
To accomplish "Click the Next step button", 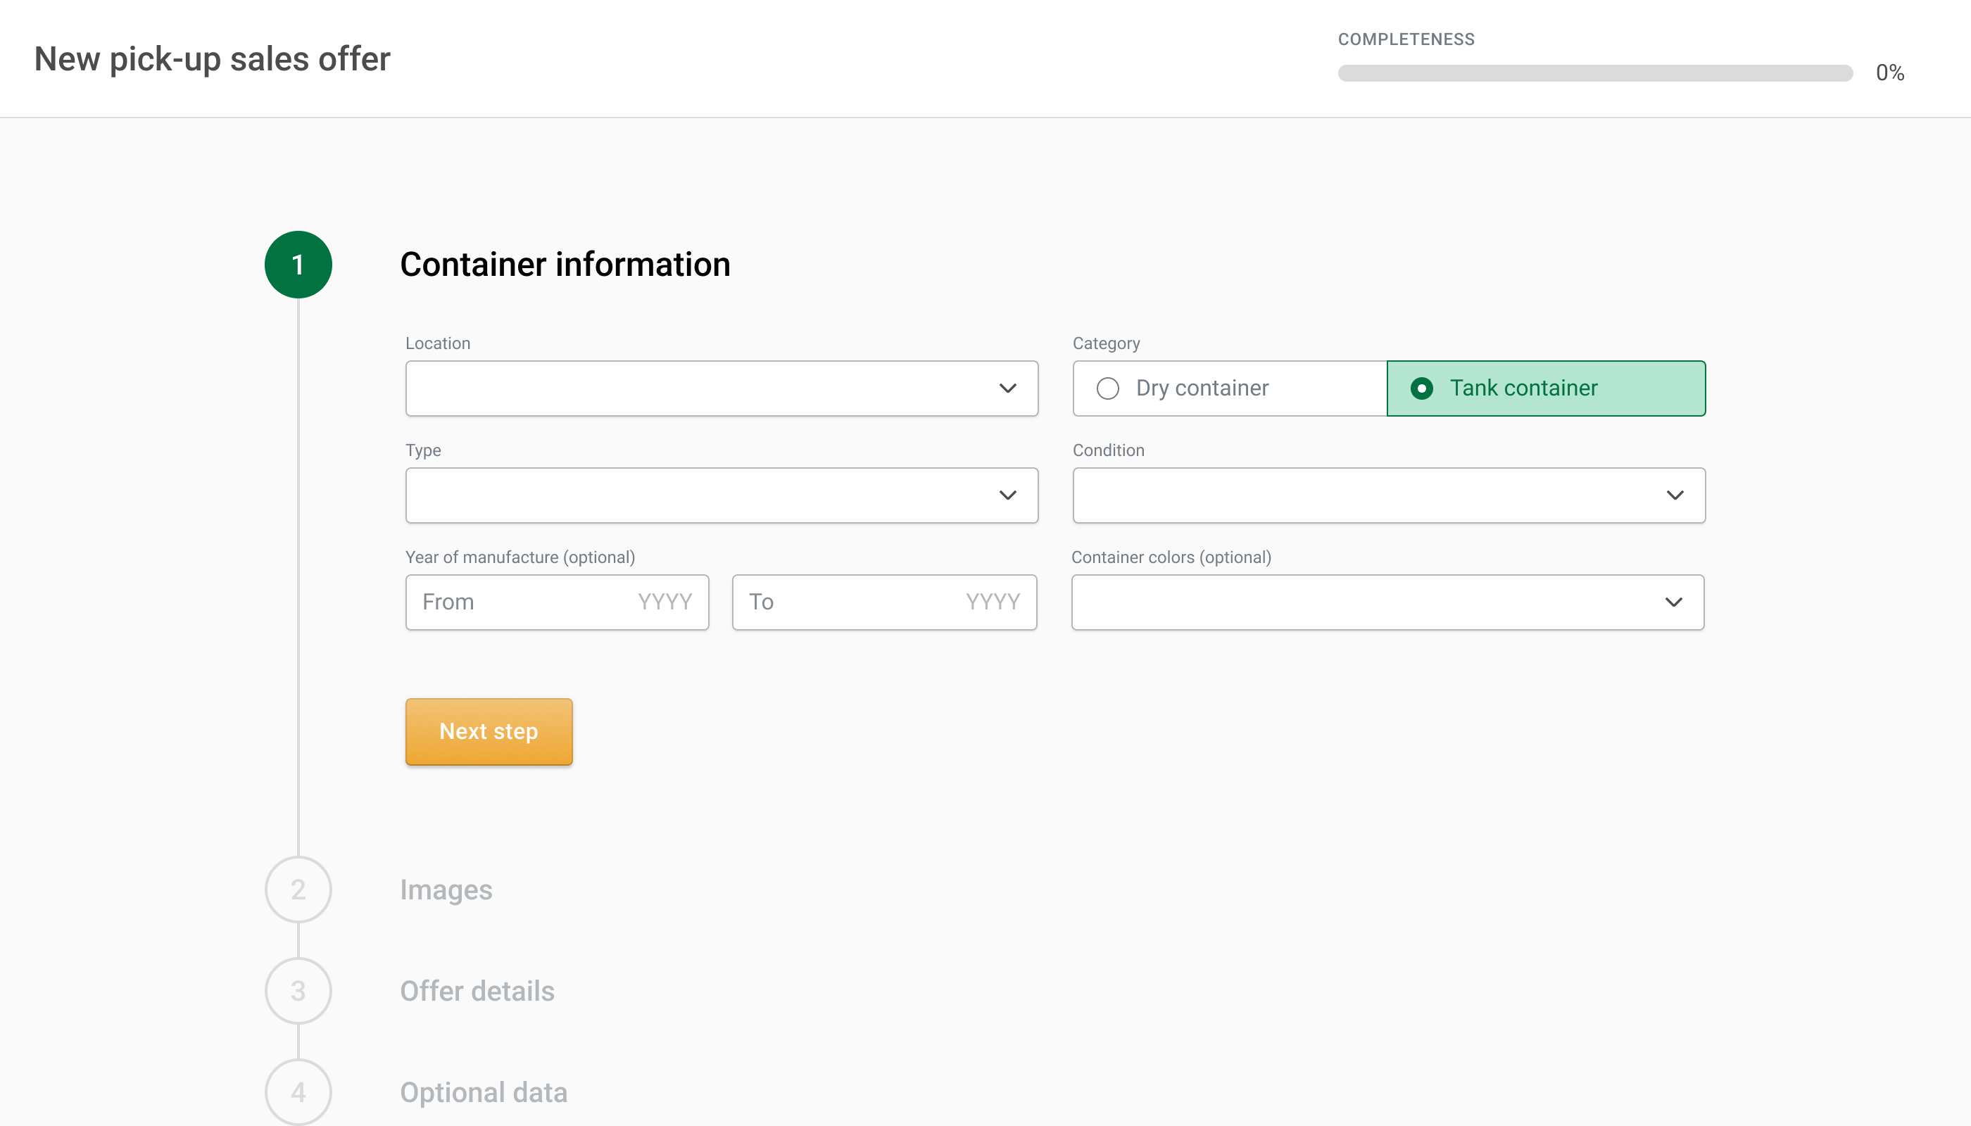I will pyautogui.click(x=489, y=732).
